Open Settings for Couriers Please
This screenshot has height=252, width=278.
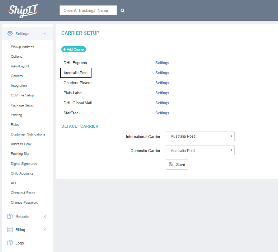click(162, 83)
